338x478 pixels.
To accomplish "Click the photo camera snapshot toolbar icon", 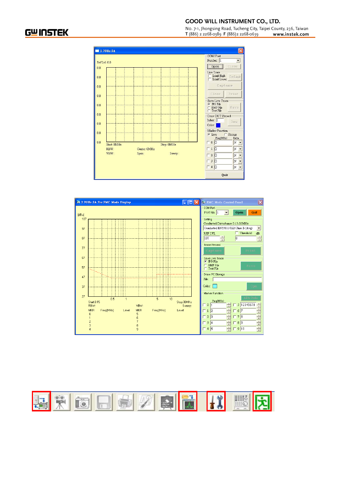I will [x=83, y=402].
